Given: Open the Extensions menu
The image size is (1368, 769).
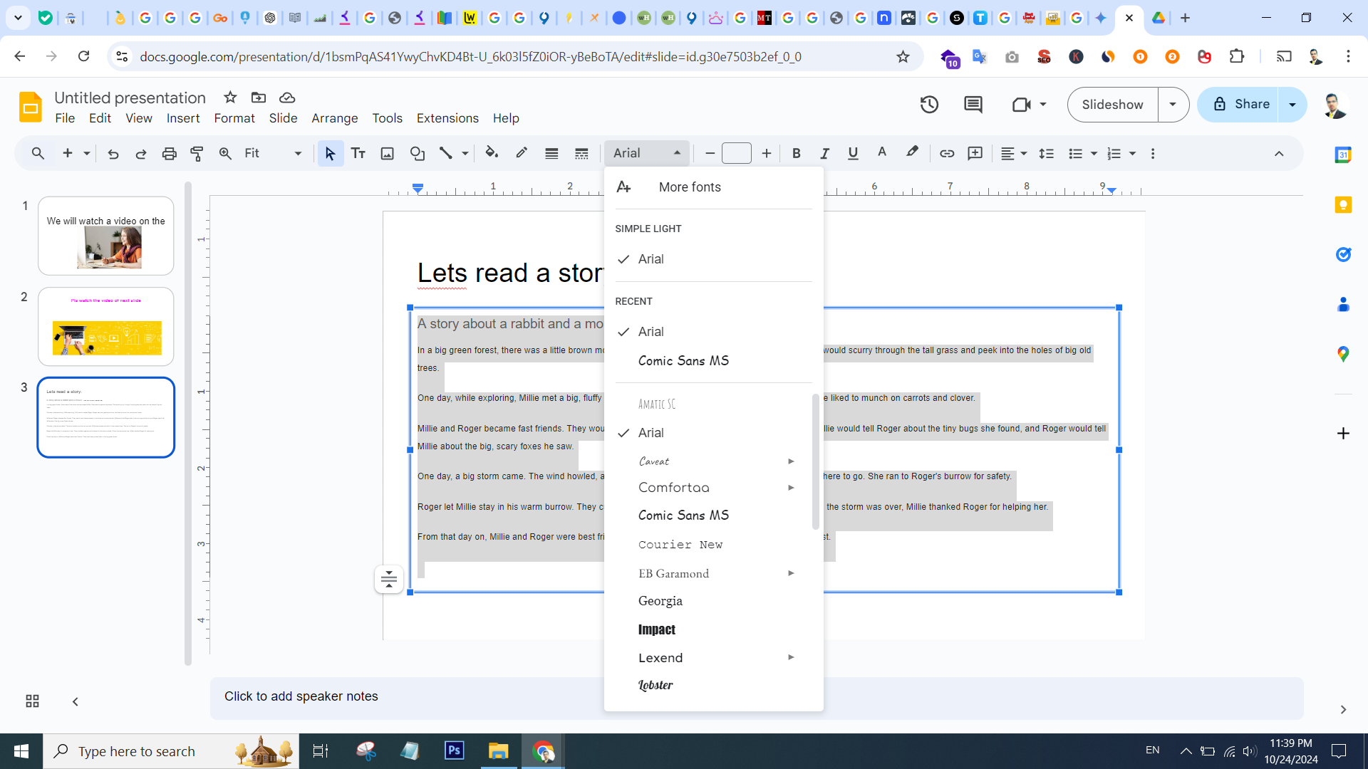Looking at the screenshot, I should pyautogui.click(x=447, y=118).
